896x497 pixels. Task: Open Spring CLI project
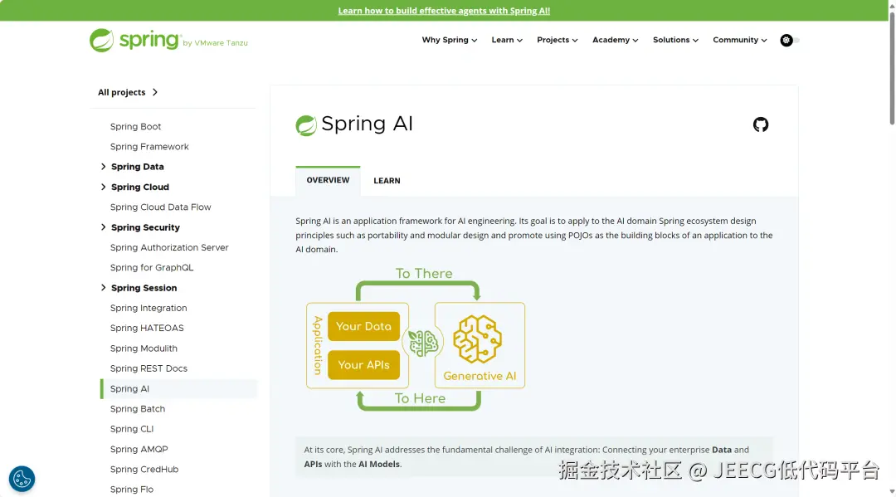tap(131, 429)
